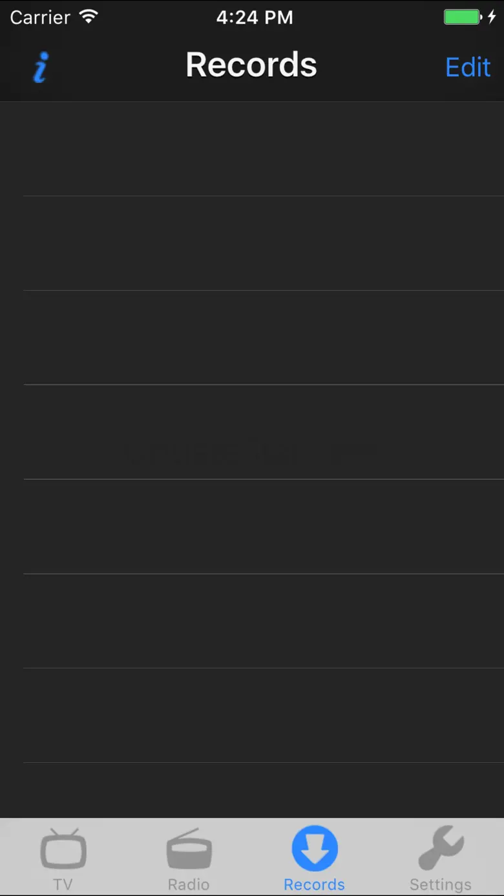Select the second empty records row
The image size is (504, 896).
[252, 244]
